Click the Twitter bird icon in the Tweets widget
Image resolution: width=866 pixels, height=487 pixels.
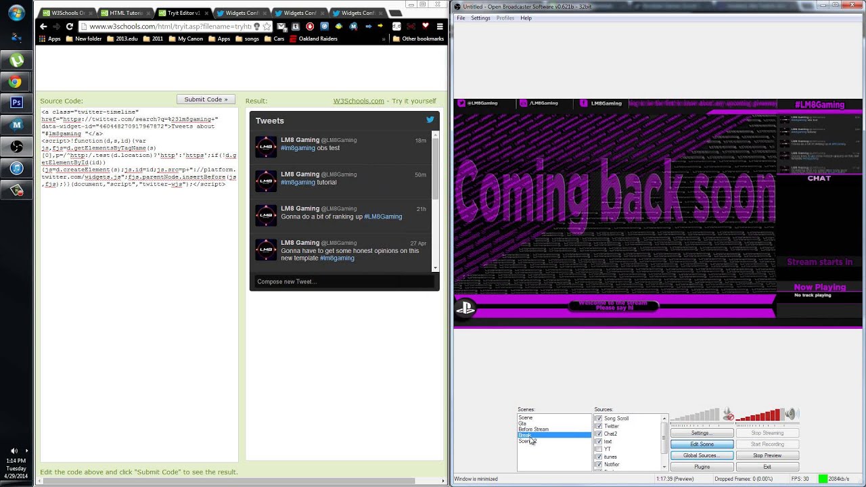[x=430, y=120]
